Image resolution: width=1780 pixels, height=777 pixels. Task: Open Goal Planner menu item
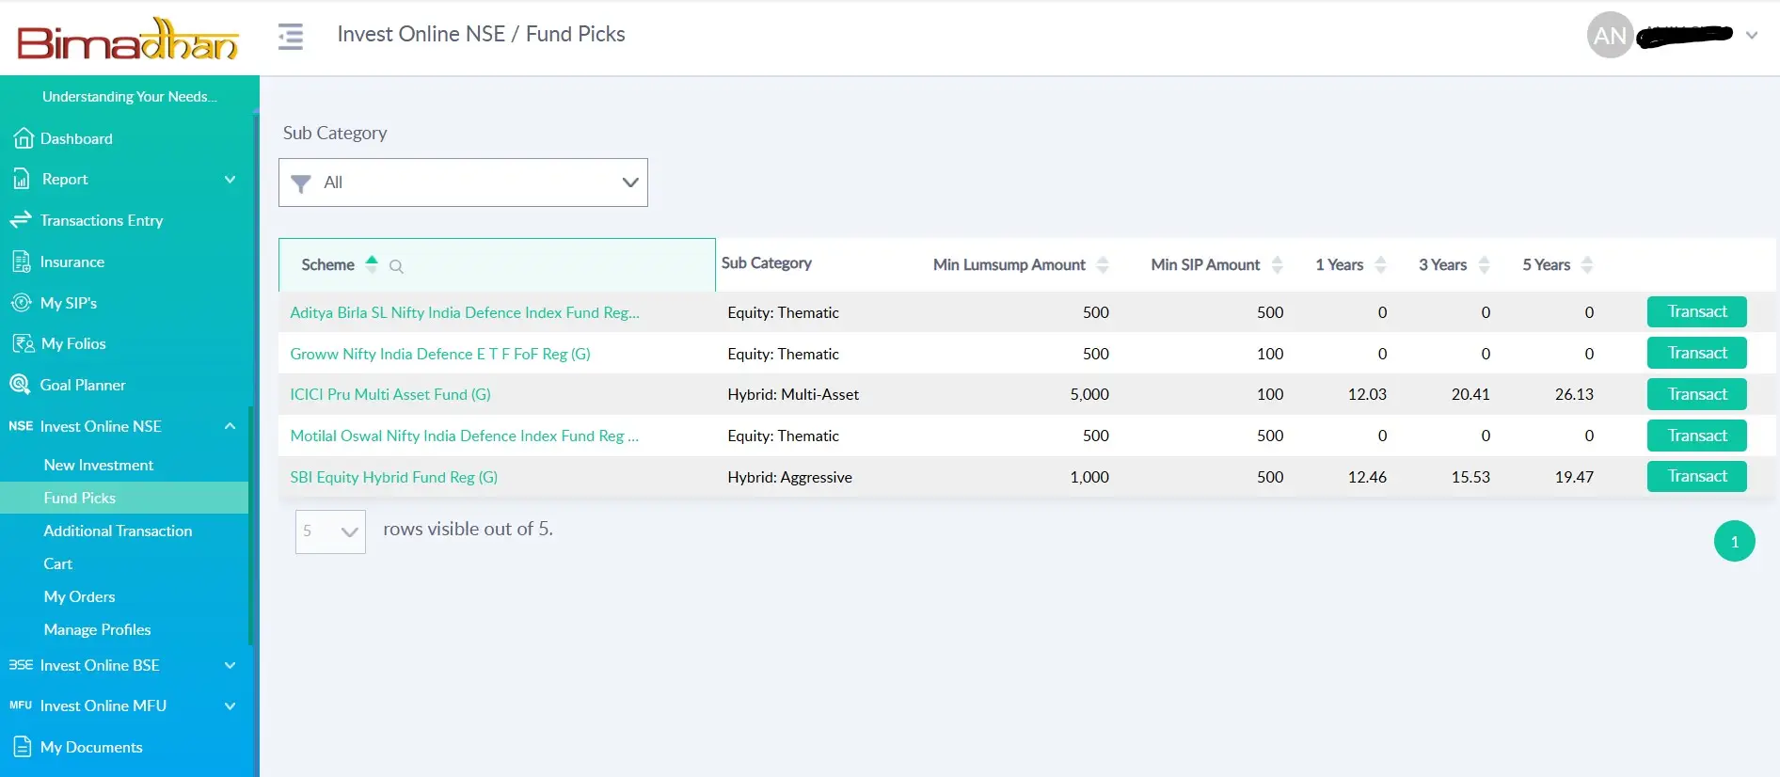(83, 385)
